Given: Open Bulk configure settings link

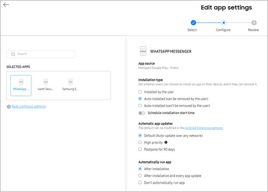Looking at the screenshot, I should 29,106.
